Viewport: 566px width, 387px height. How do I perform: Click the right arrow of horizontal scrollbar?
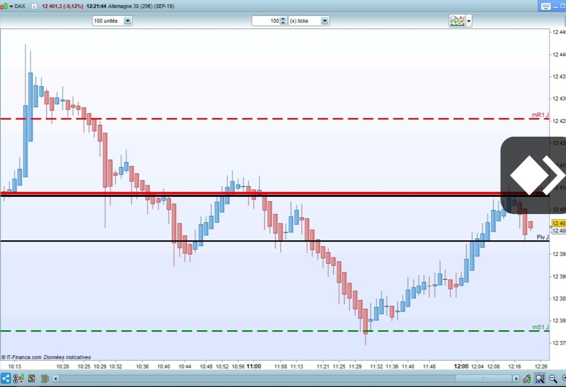tap(516, 379)
